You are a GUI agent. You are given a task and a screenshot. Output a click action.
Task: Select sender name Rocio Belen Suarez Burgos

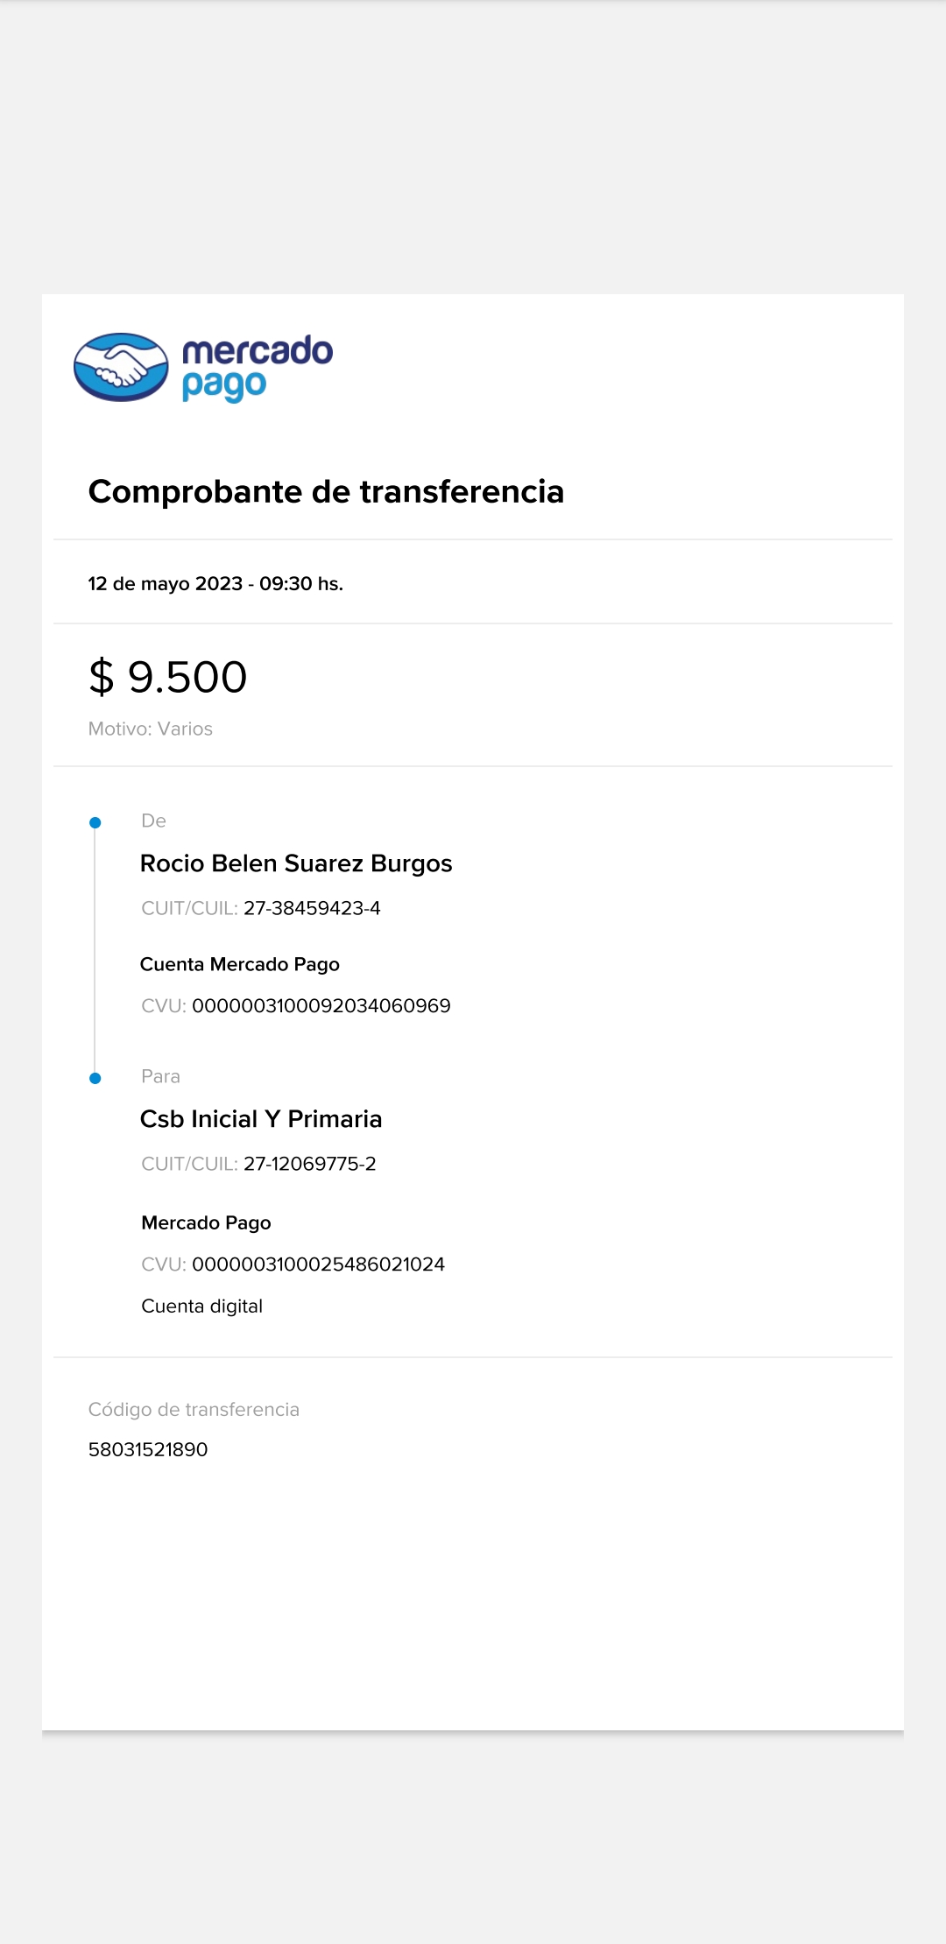click(296, 864)
